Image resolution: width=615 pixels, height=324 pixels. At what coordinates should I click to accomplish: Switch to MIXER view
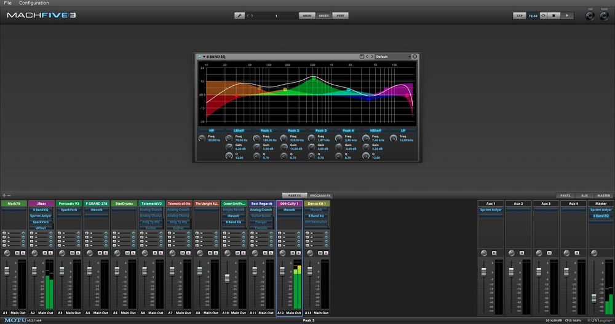click(x=324, y=16)
